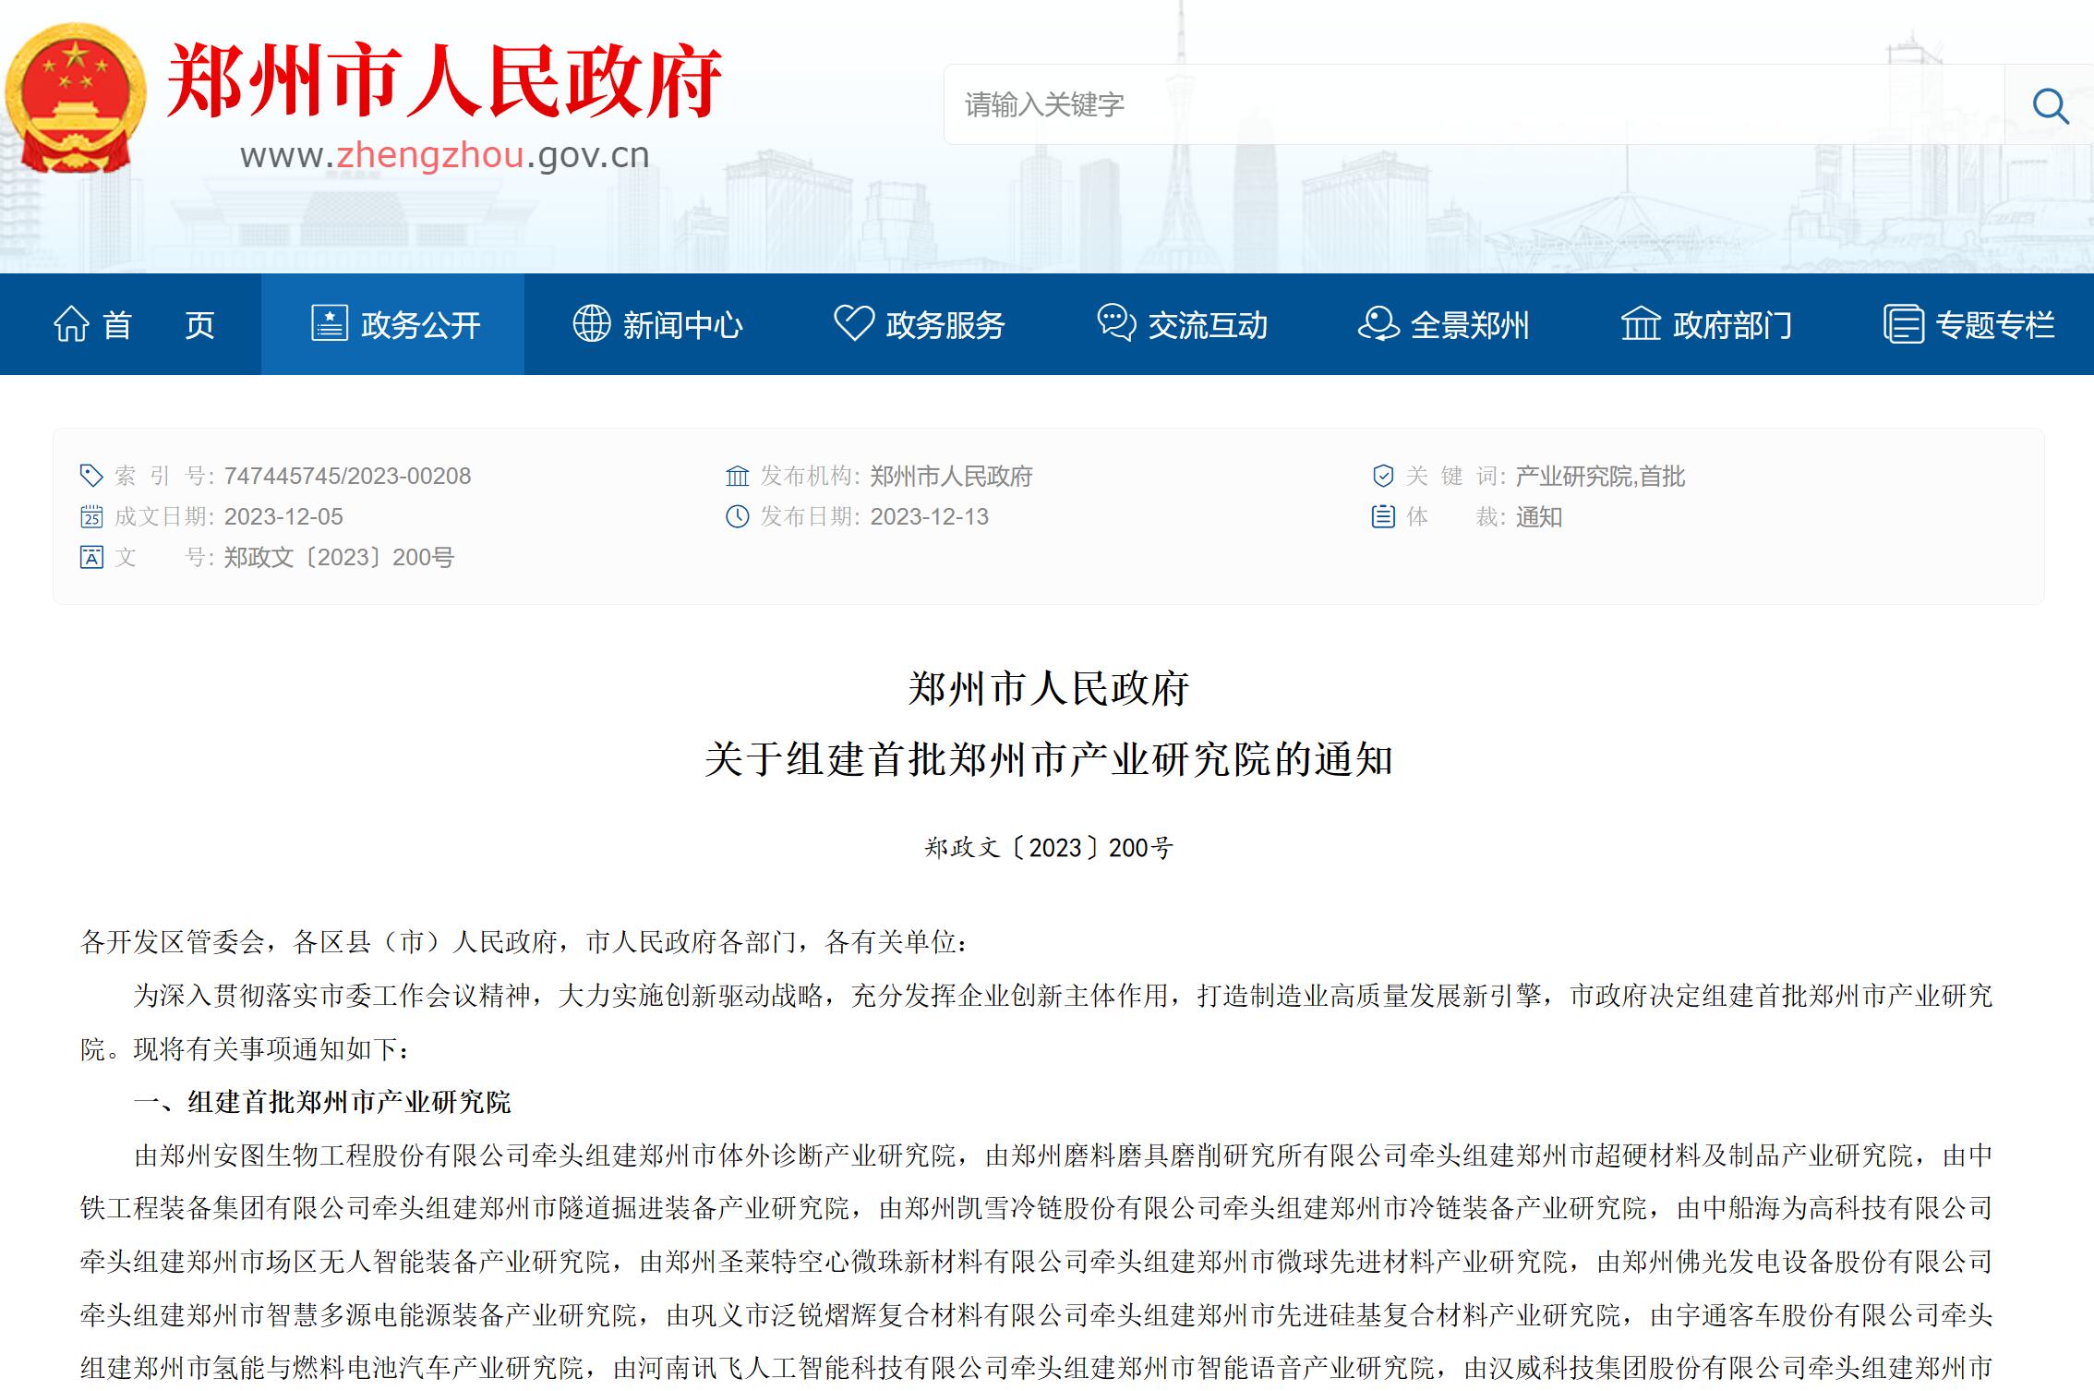Click the heart icon for 政务服务
This screenshot has height=1391, width=2094.
click(854, 323)
